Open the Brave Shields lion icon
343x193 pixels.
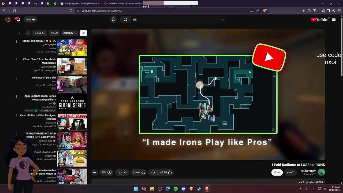pyautogui.click(x=264, y=11)
